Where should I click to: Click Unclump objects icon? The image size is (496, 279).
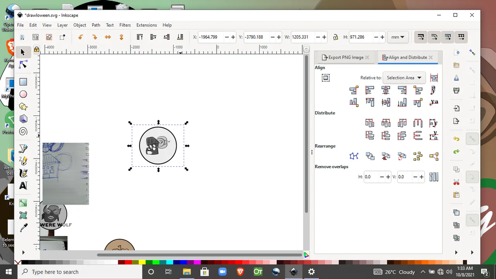coord(434,156)
